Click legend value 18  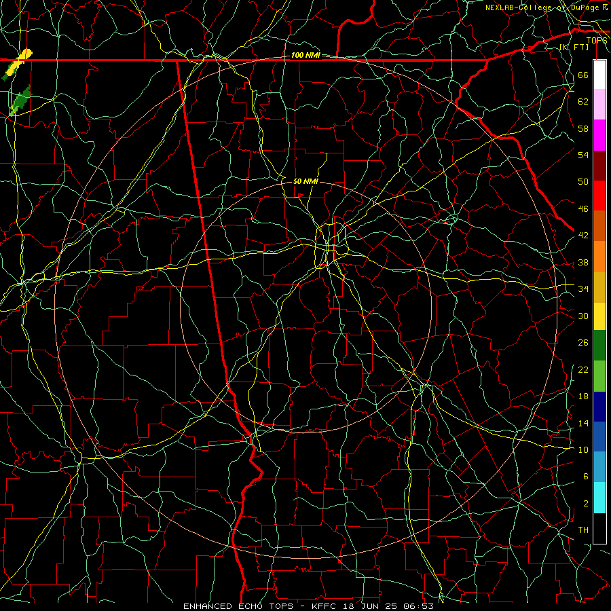(x=583, y=396)
